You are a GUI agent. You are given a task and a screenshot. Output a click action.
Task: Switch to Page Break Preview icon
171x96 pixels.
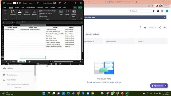point(60,64)
